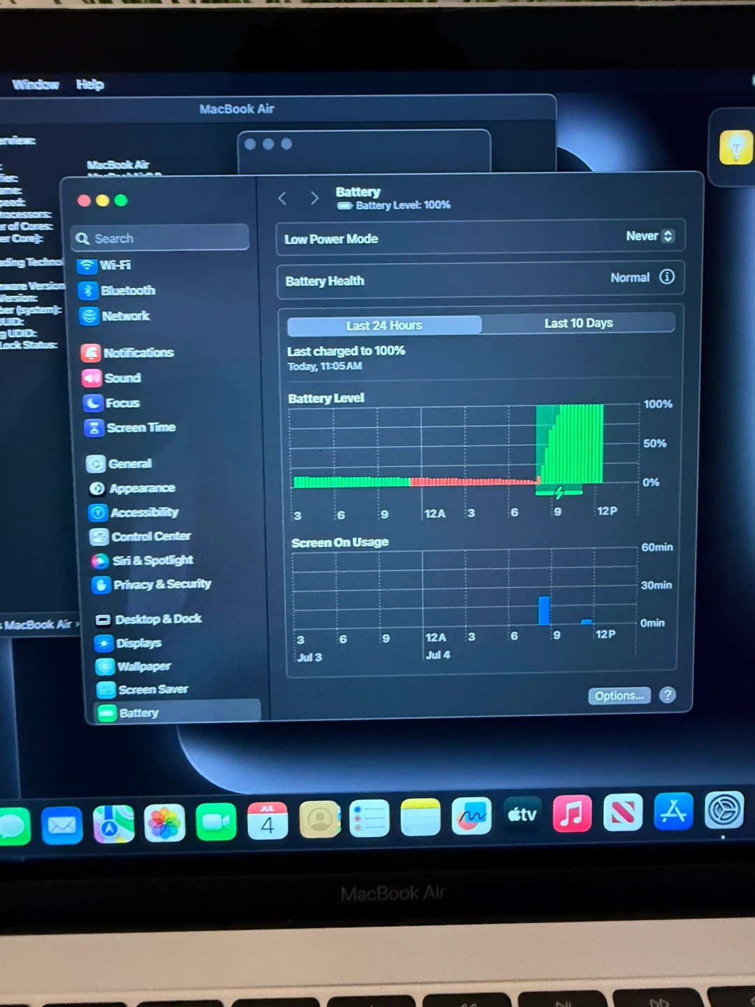Open Network settings in sidebar
The width and height of the screenshot is (755, 1007).
tap(115, 316)
